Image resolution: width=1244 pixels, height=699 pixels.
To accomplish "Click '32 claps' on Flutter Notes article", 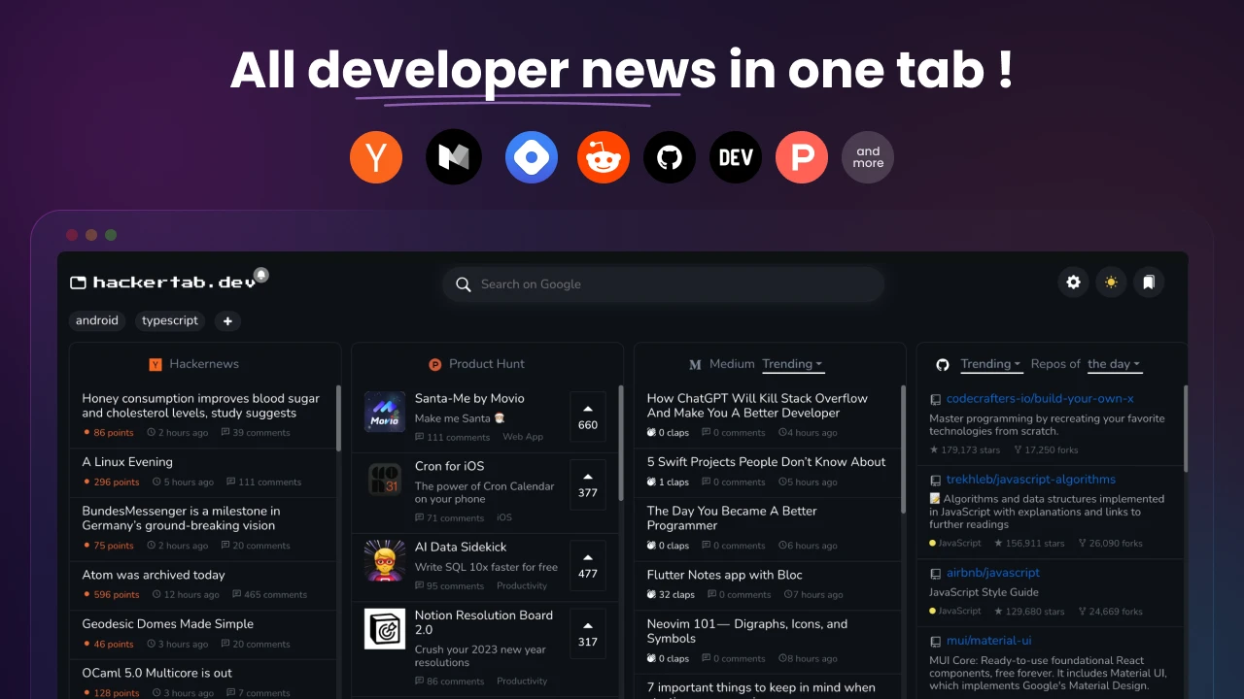I will [671, 595].
